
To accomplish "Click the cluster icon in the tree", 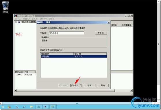I will [x=19, y=22].
